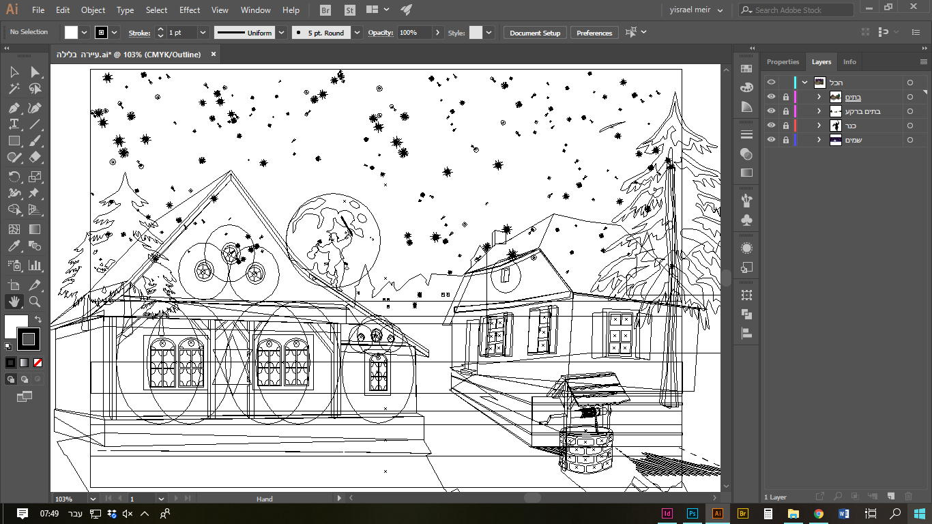
Task: Select the Curvature tool
Action: (35, 108)
